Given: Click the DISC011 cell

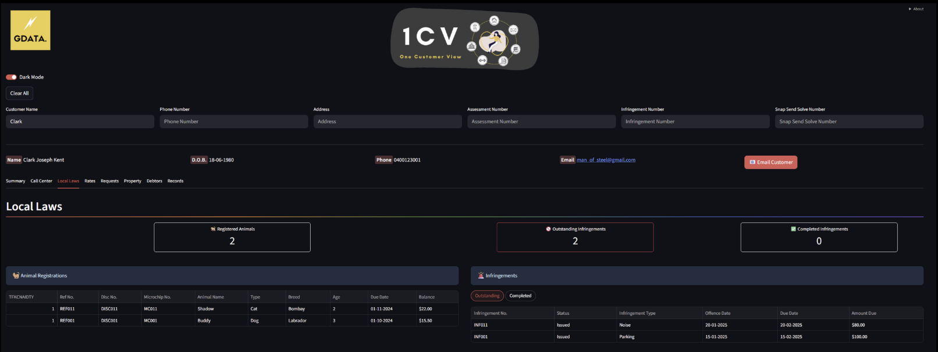Looking at the screenshot, I should (119, 308).
